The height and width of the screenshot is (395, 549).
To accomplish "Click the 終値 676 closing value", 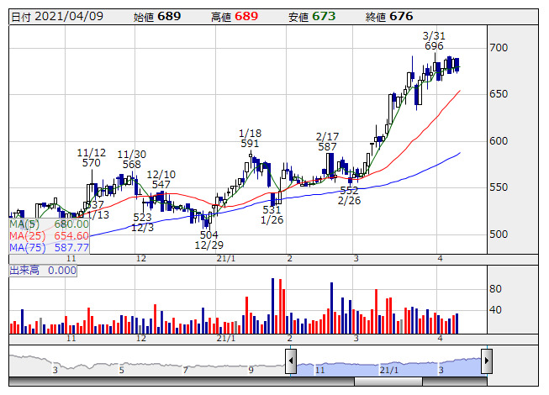I will click(389, 17).
